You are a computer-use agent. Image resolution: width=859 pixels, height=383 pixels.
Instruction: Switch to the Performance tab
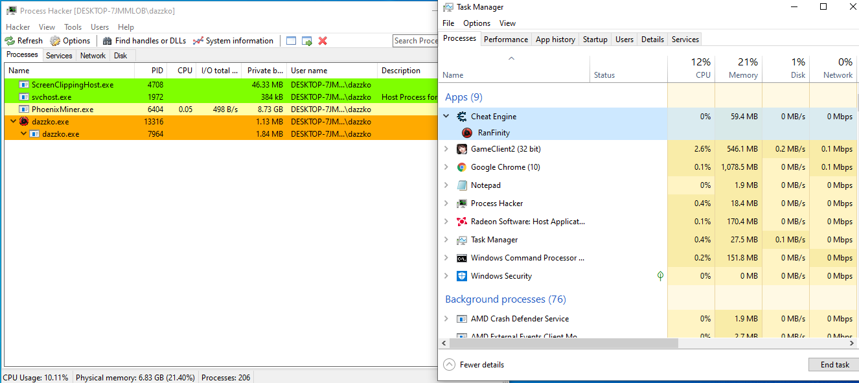(x=505, y=40)
